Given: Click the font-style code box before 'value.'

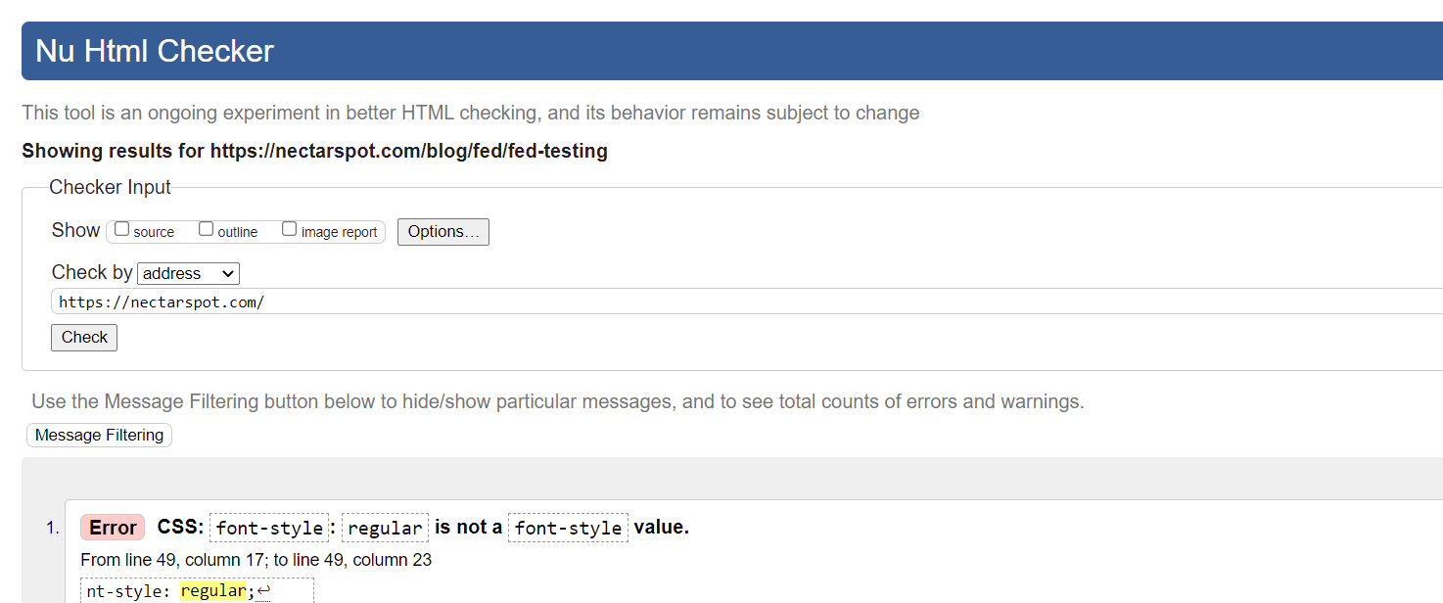Looking at the screenshot, I should pyautogui.click(x=568, y=528).
